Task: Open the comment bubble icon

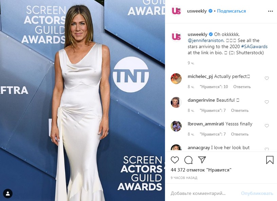Action: pyautogui.click(x=188, y=160)
